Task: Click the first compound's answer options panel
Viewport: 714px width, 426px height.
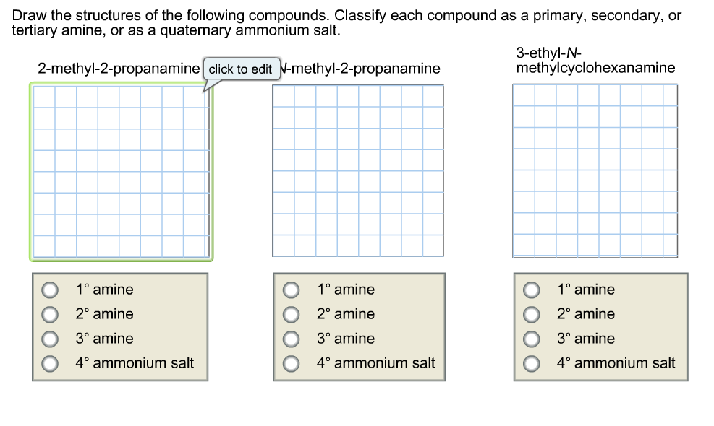Action: (x=119, y=326)
